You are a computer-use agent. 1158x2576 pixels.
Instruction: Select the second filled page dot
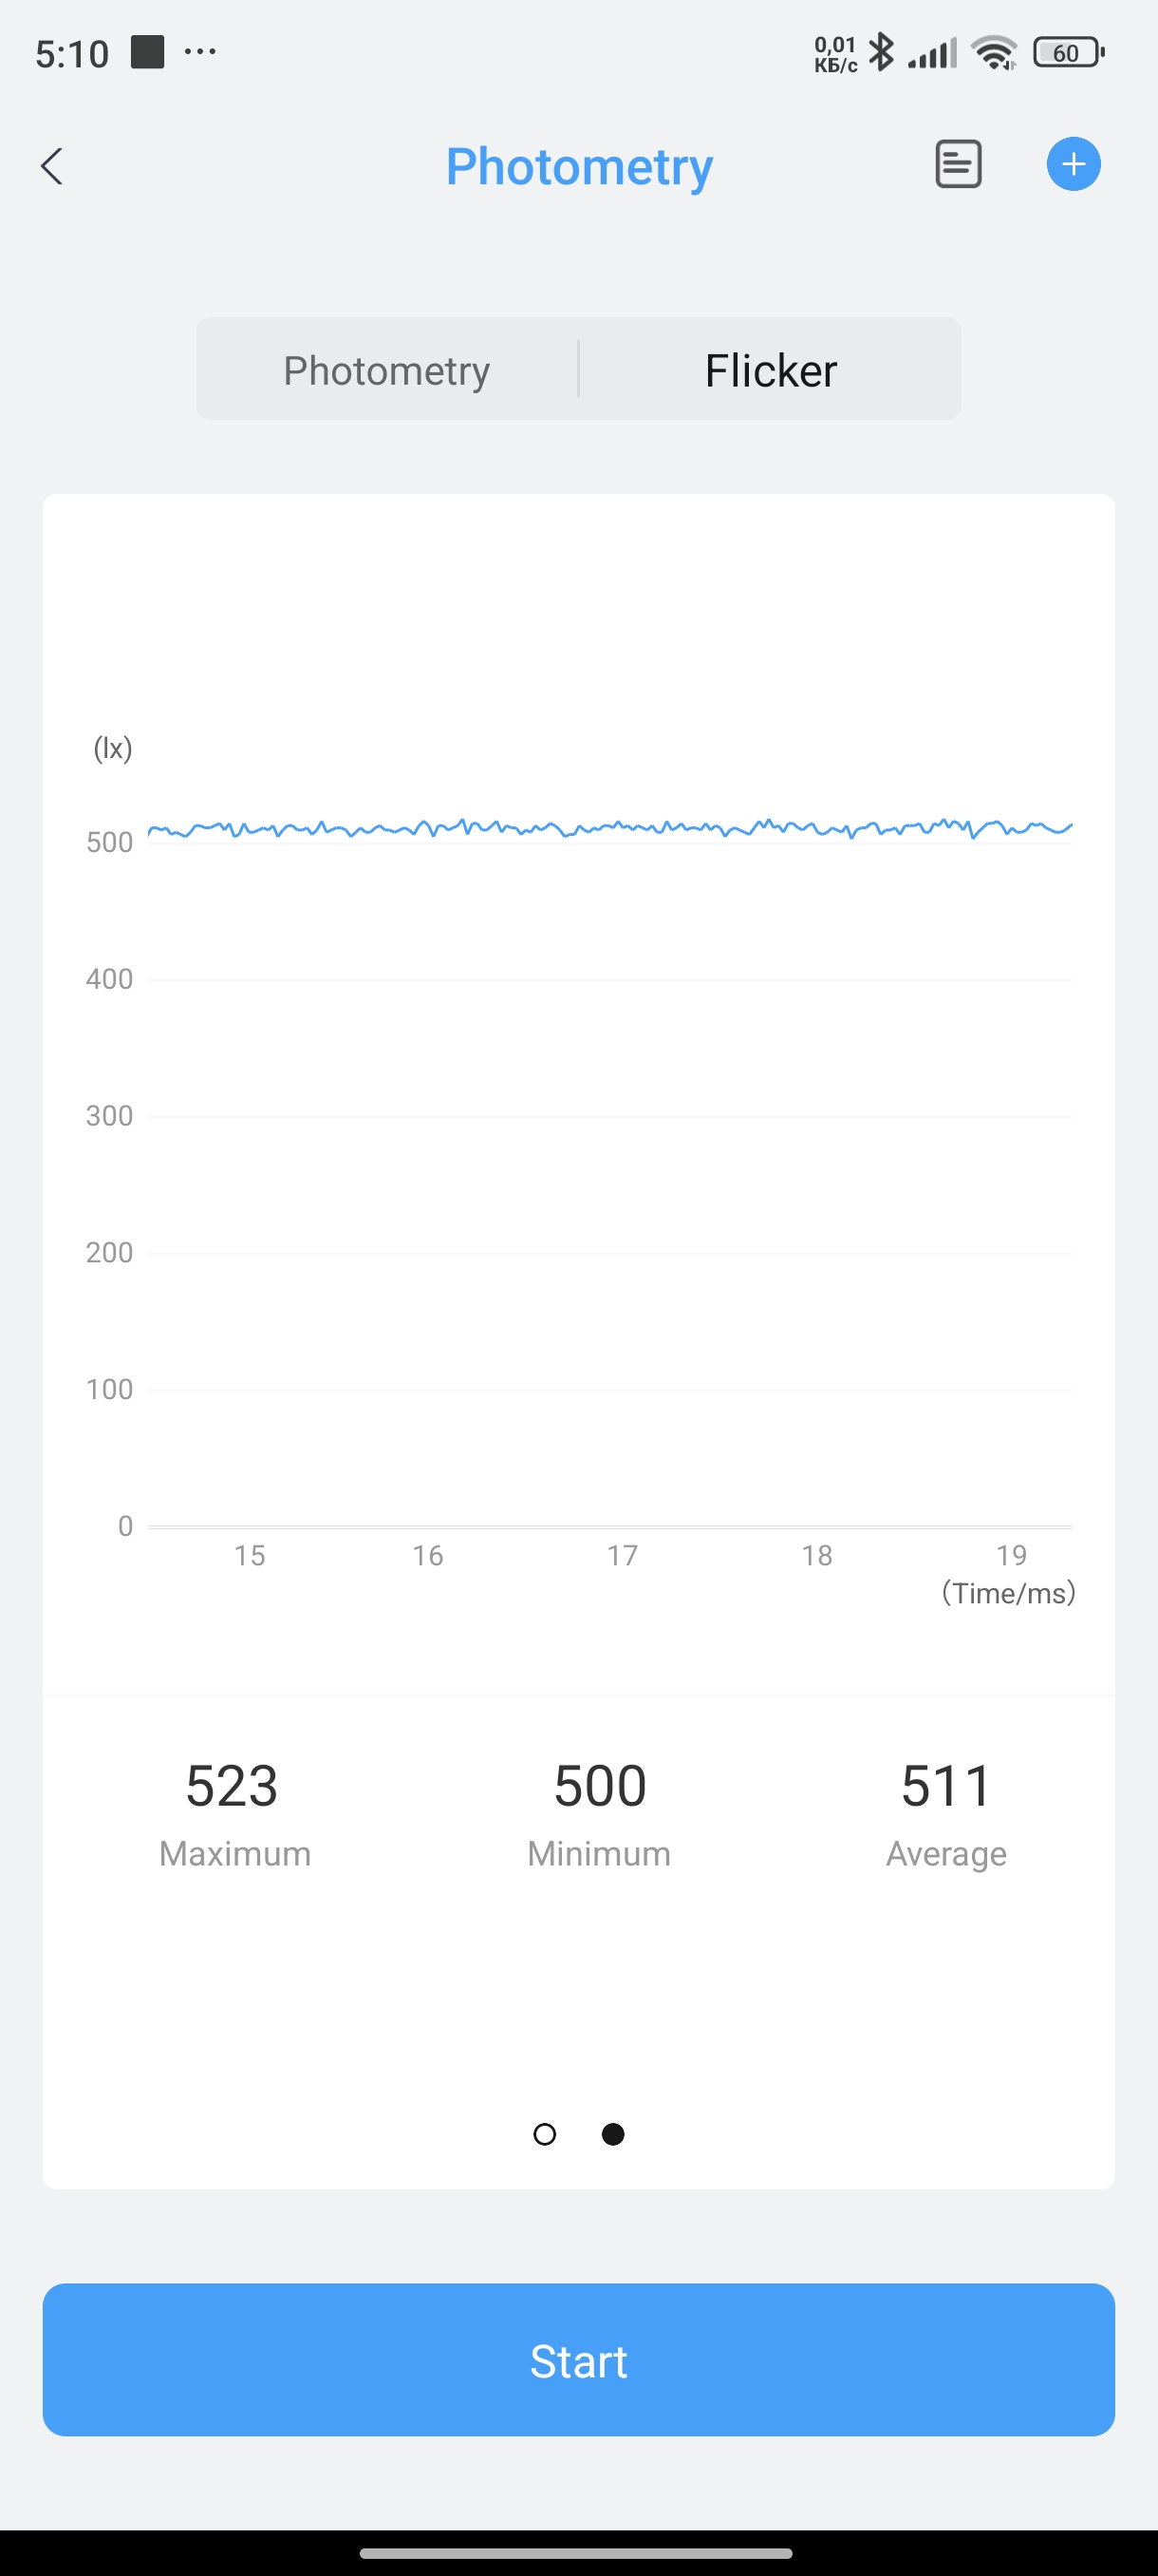613,2134
